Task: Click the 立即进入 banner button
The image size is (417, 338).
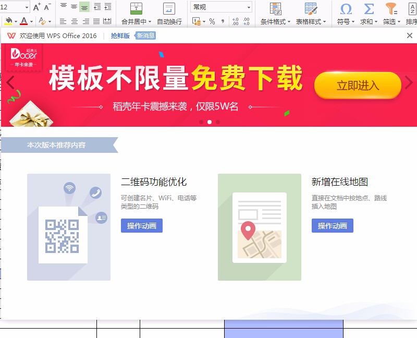Action: tap(358, 85)
